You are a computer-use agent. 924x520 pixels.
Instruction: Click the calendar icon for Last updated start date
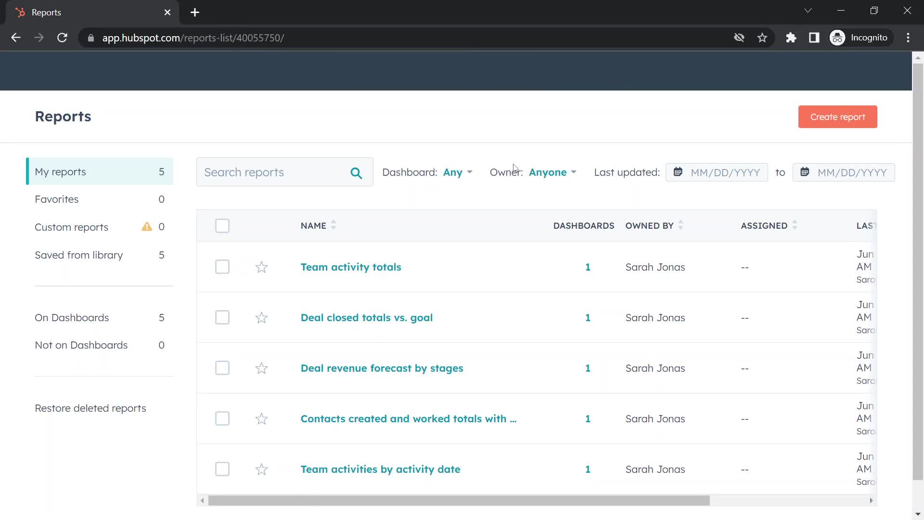(x=678, y=172)
